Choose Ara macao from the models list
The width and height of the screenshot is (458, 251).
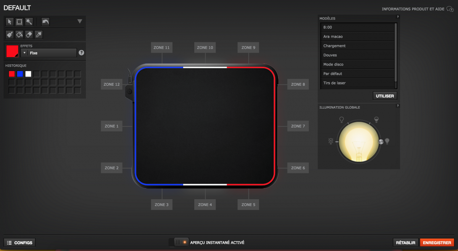(x=357, y=37)
